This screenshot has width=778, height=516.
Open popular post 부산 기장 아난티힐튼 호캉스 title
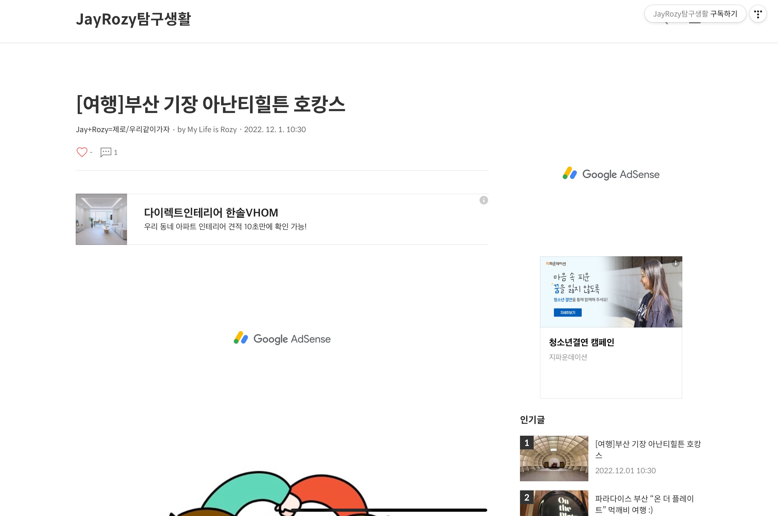(648, 450)
